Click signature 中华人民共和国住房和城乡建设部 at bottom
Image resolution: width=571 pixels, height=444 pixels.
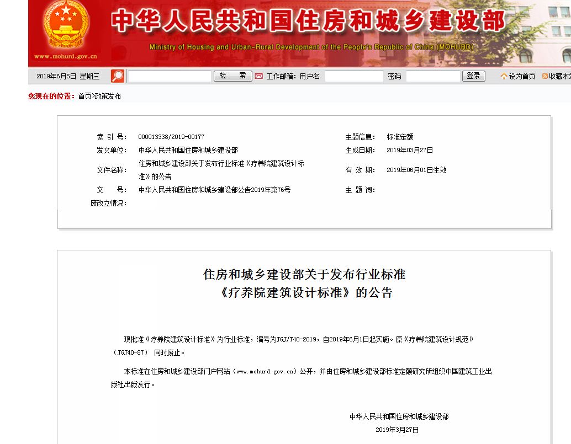[399, 416]
